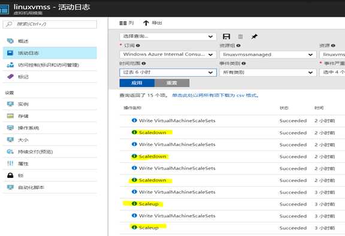Screen dimensions: 345x236
Task: Click the info icon next to 资源组
Action: click(x=238, y=46)
